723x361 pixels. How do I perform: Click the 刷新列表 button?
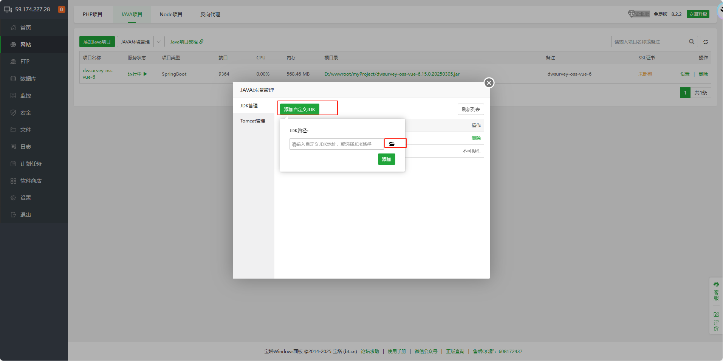pyautogui.click(x=471, y=109)
